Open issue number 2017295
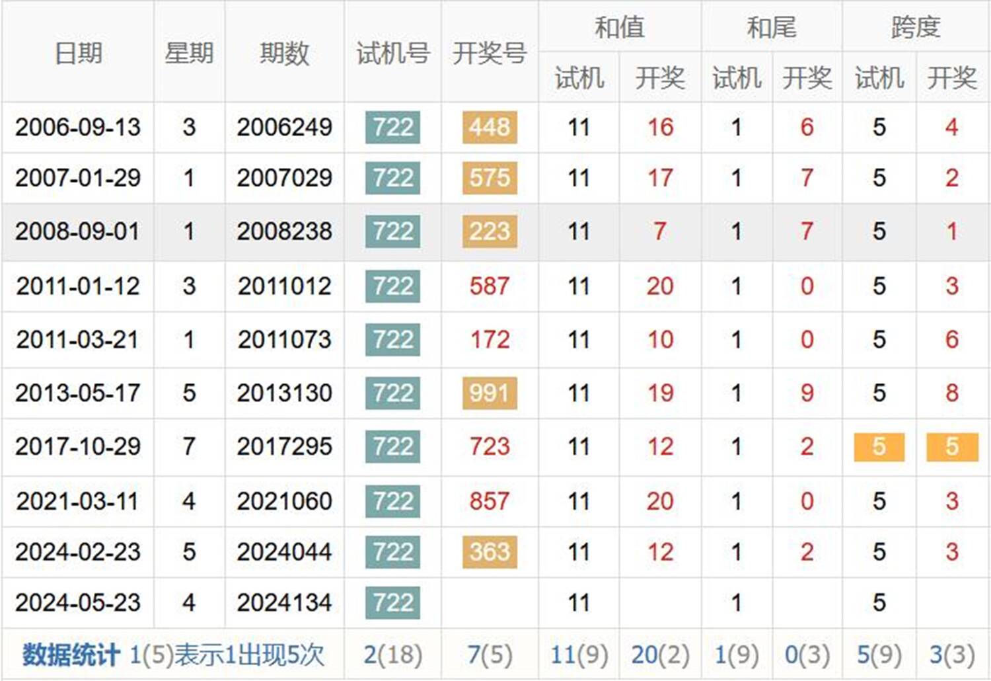 [x=284, y=446]
